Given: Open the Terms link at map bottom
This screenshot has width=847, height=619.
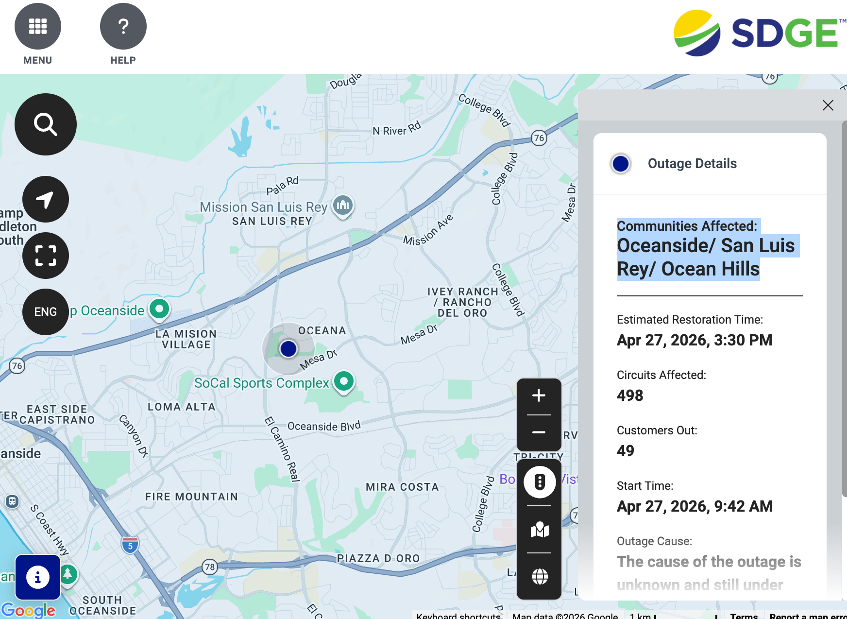Looking at the screenshot, I should 744,616.
